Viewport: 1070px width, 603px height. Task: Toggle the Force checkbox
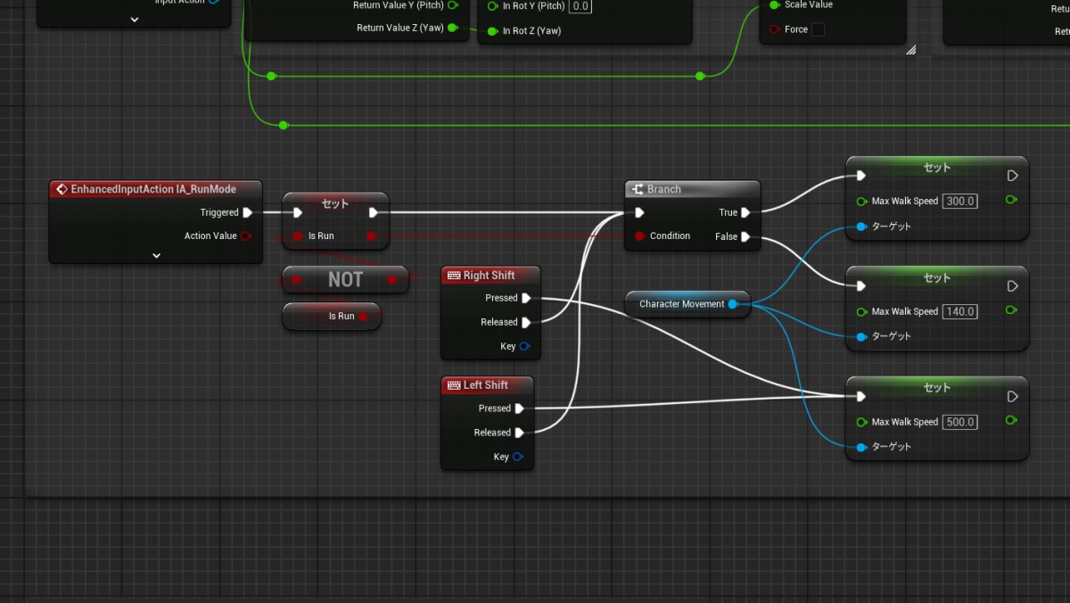point(818,29)
